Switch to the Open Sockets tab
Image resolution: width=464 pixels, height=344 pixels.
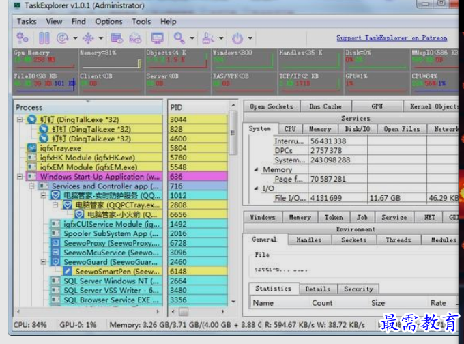pos(272,106)
